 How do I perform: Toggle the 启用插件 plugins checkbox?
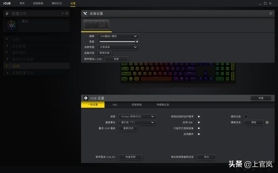pyautogui.click(x=199, y=134)
